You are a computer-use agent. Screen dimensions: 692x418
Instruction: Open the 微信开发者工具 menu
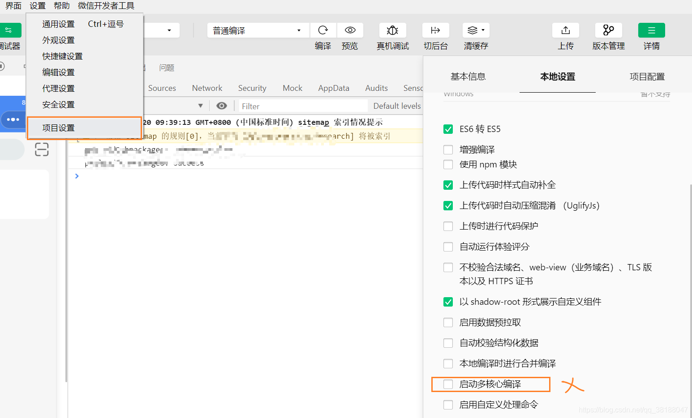click(106, 6)
